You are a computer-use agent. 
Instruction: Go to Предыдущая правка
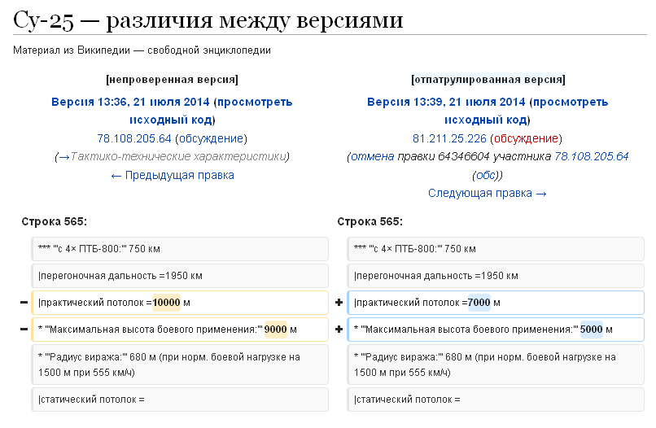point(173,175)
